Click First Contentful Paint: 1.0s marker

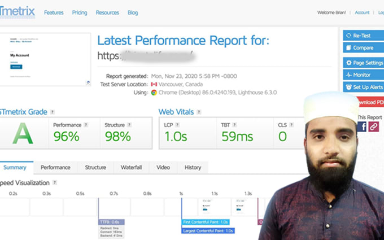pos(206,222)
